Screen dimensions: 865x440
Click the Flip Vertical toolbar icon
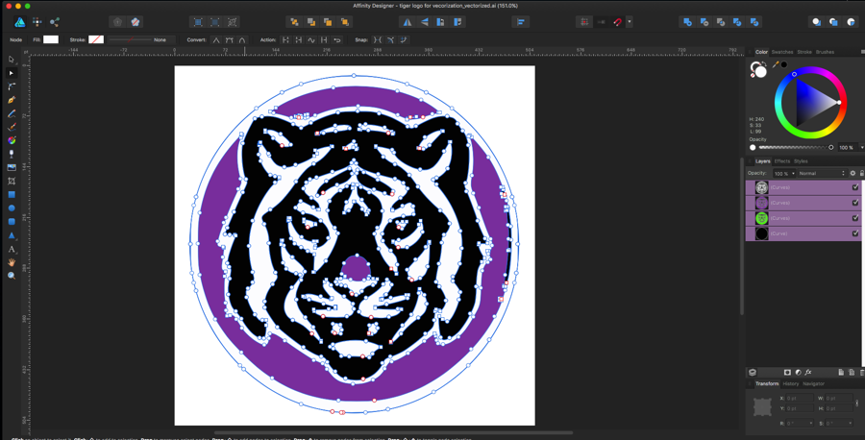(x=424, y=22)
